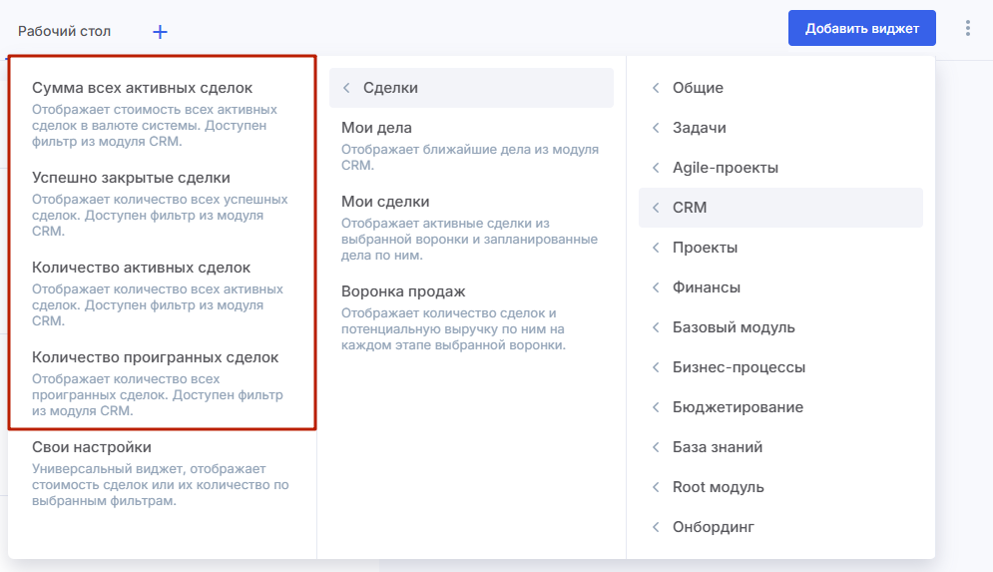Expand the Бизнес-процессы chevron
Viewport: 993px width, 572px height.
[x=656, y=366]
